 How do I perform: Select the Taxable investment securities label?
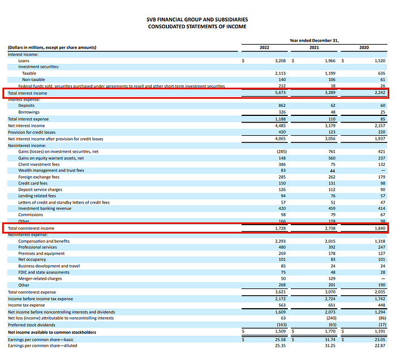tap(29, 73)
